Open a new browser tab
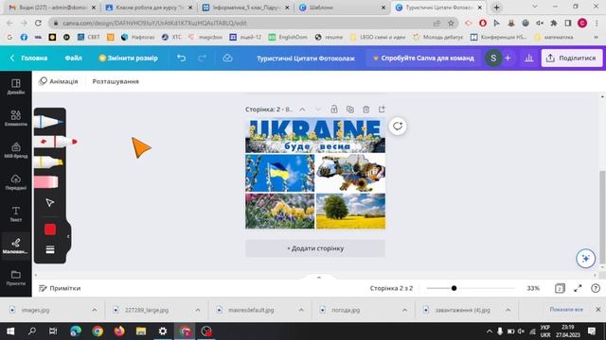The height and width of the screenshot is (340, 606). coord(496,8)
